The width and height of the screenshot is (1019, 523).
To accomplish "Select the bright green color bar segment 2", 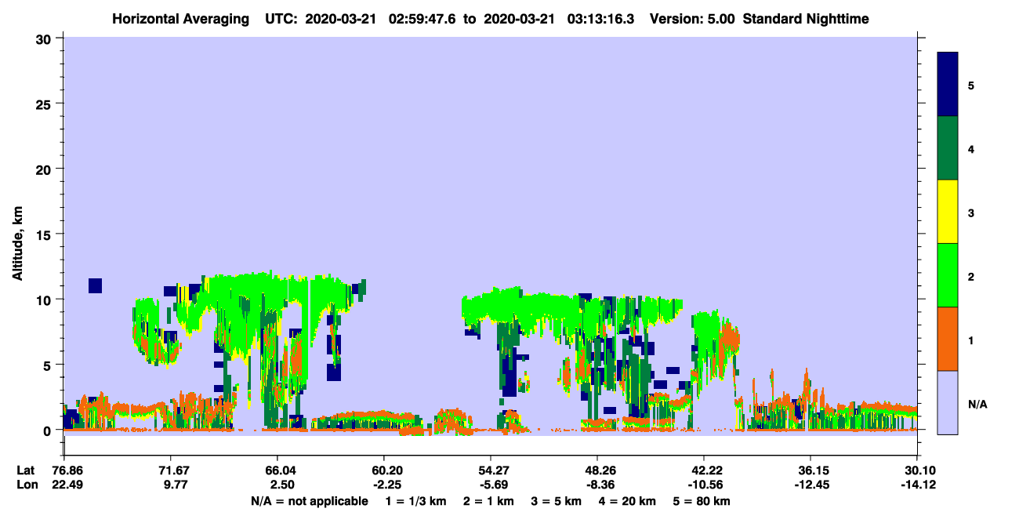I will click(948, 275).
